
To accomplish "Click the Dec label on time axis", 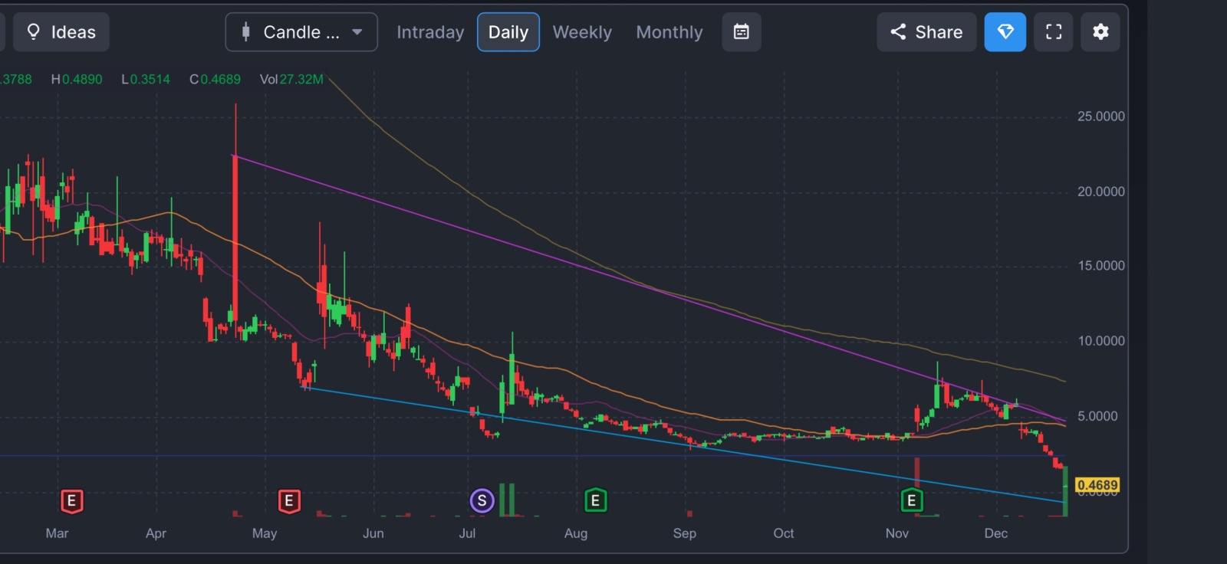I will (996, 533).
